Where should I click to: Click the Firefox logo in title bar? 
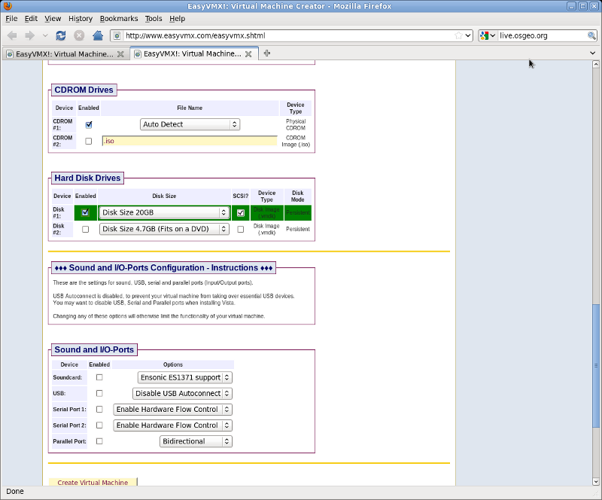[x=8, y=6]
